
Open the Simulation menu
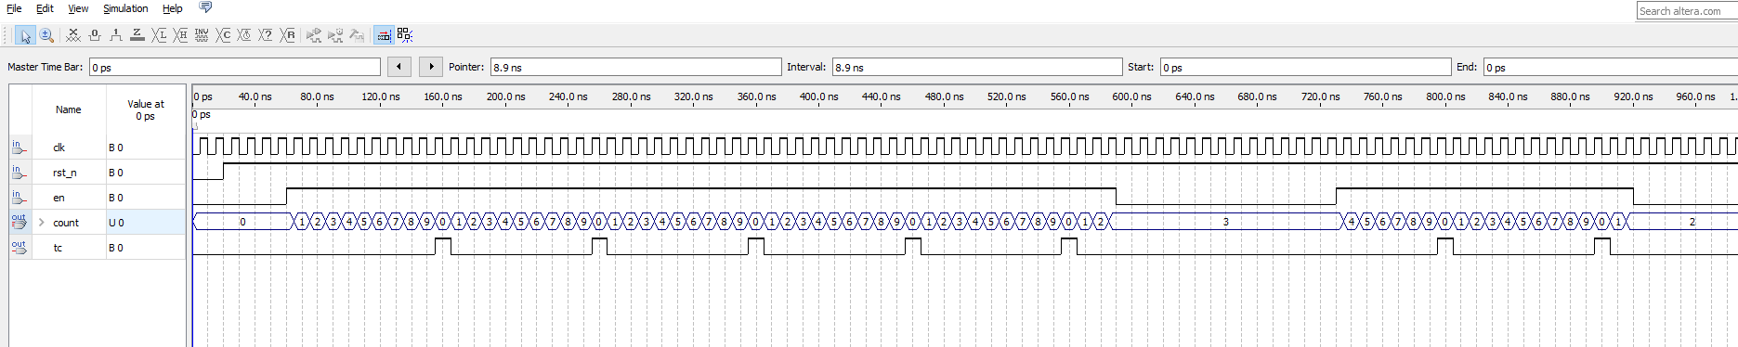[x=125, y=8]
